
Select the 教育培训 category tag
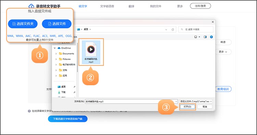pos(223,89)
